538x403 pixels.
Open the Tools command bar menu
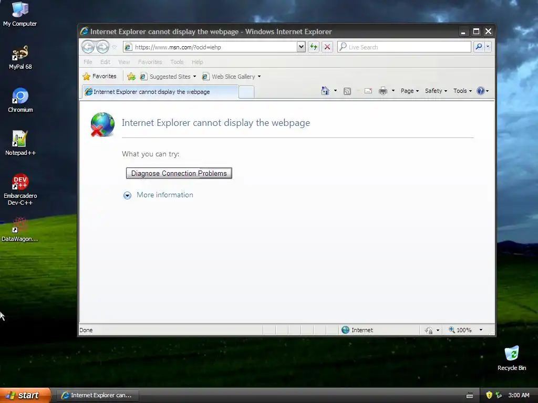pos(462,91)
